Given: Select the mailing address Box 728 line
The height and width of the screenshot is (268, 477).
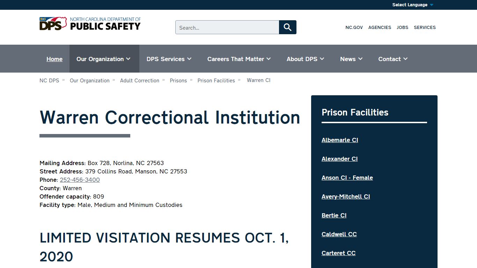Looking at the screenshot, I should click(x=102, y=163).
